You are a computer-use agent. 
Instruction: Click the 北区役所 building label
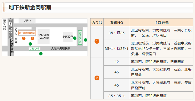coord(68,37)
